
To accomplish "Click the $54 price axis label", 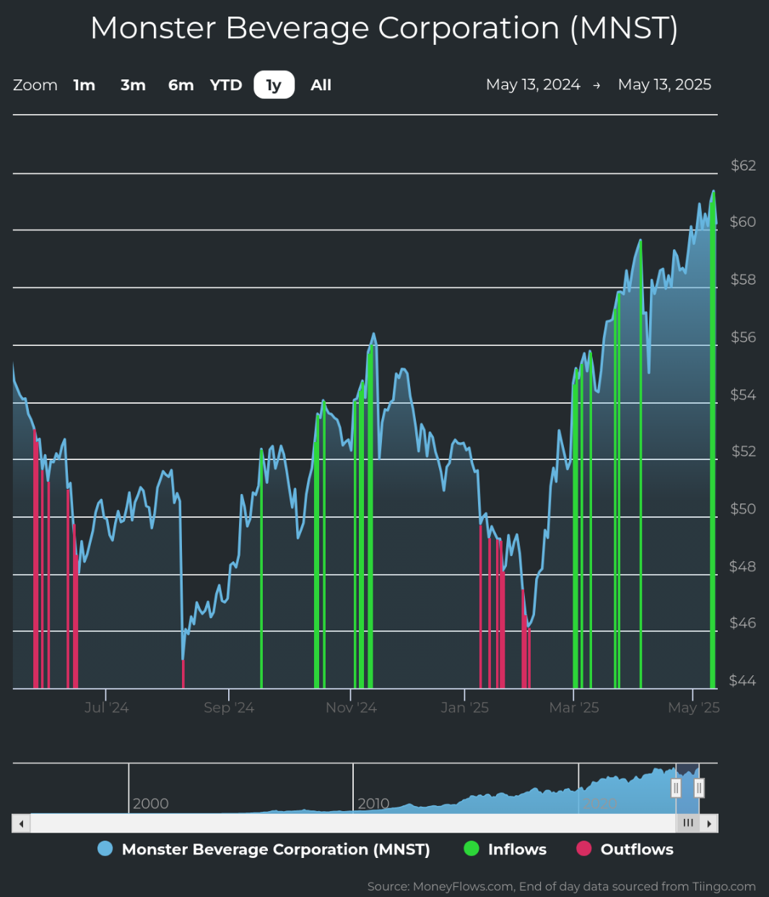I will pyautogui.click(x=743, y=395).
